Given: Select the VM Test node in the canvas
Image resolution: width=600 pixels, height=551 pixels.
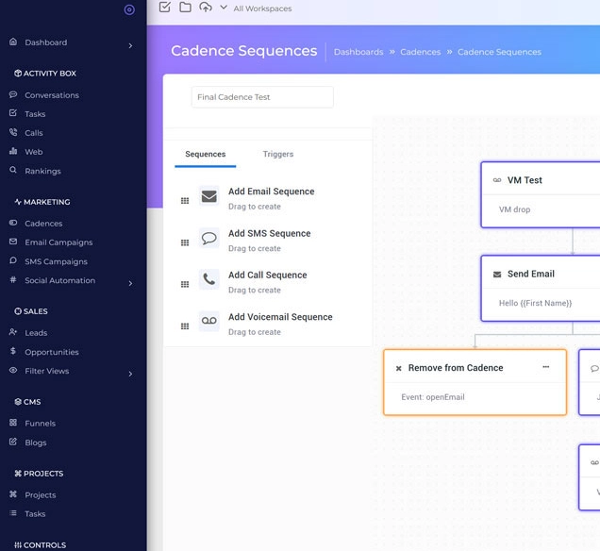Looking at the screenshot, I should [x=540, y=193].
